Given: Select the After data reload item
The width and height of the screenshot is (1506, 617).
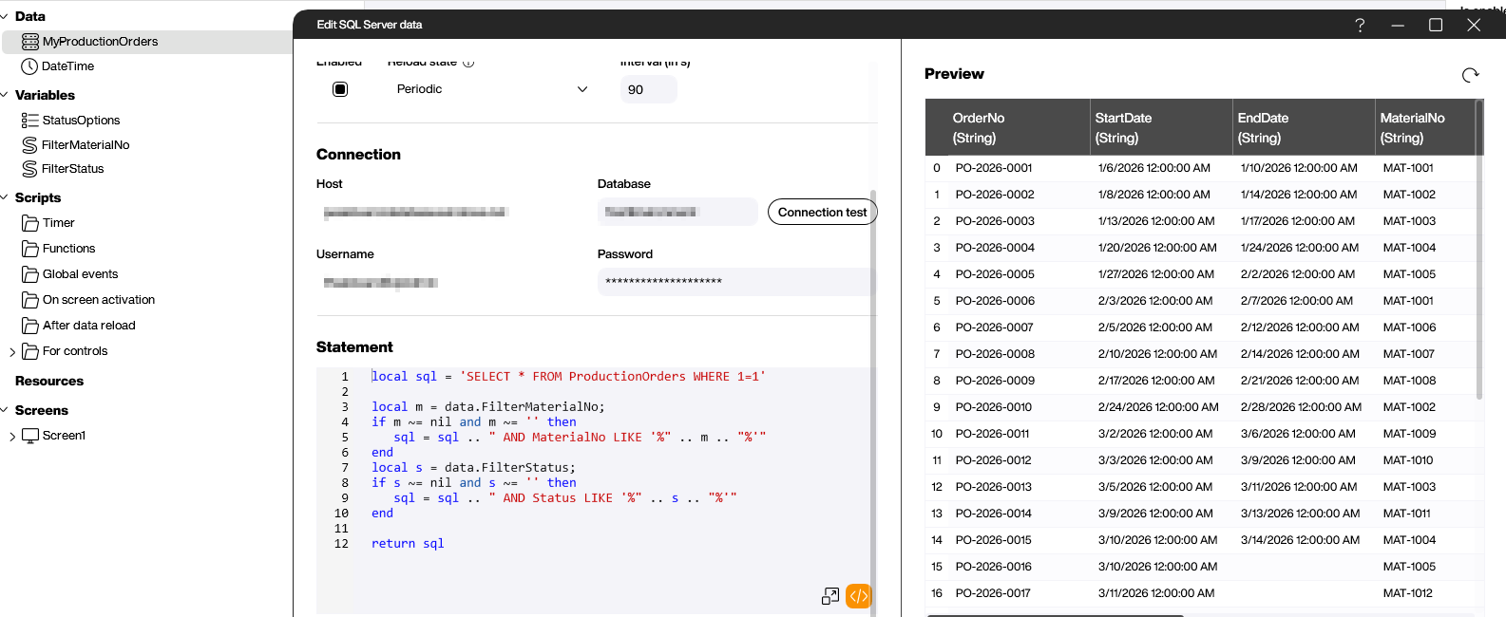Looking at the screenshot, I should 88,326.
